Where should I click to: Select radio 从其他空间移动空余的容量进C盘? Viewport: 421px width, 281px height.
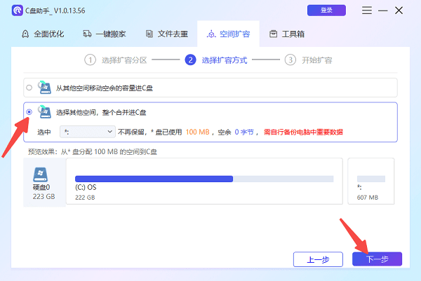[29, 88]
